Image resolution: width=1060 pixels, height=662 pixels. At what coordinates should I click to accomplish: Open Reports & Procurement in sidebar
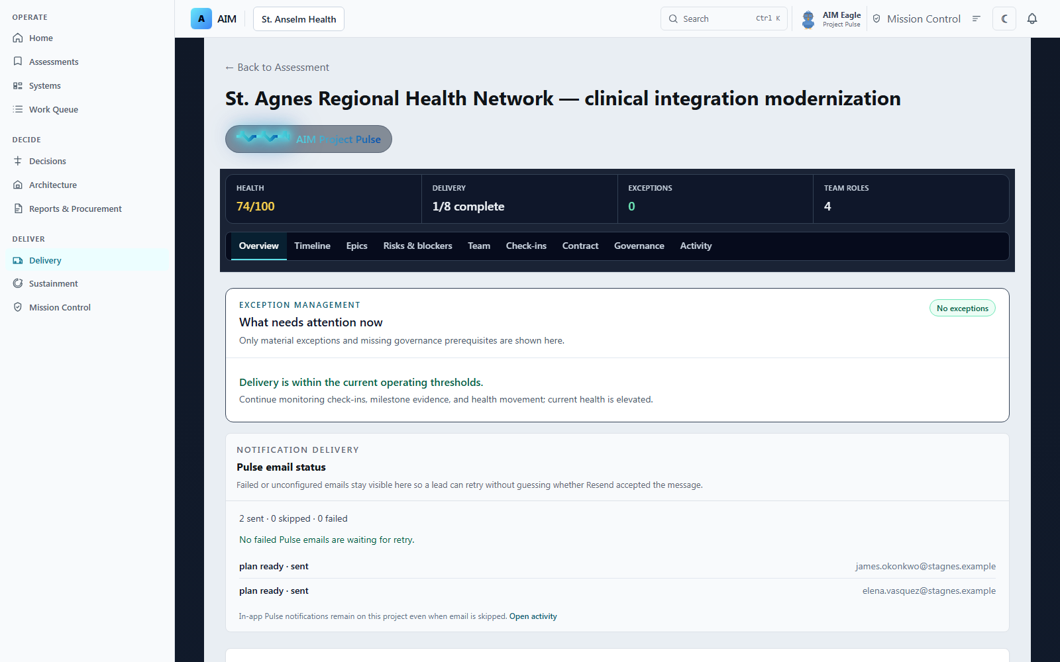click(x=86, y=209)
